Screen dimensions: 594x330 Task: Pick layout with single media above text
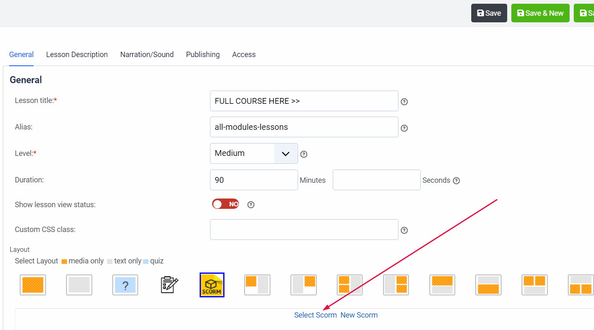point(442,285)
